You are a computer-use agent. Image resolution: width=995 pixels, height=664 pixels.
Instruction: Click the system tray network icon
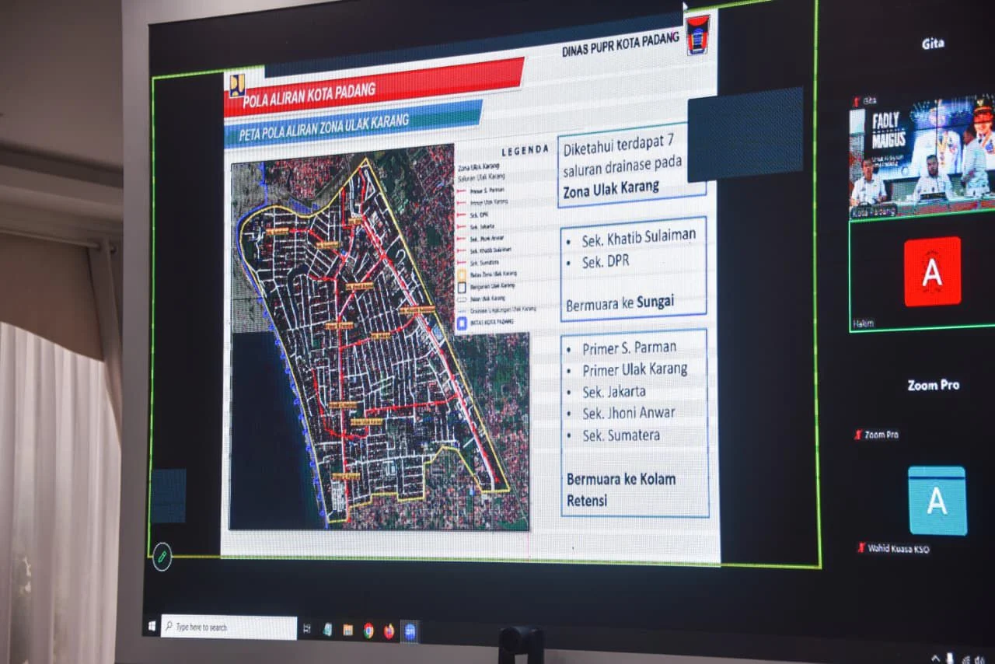(967, 658)
